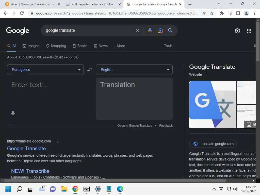Open File Explorer from taskbar
Viewport: 260px width, 195px height.
tap(64, 189)
